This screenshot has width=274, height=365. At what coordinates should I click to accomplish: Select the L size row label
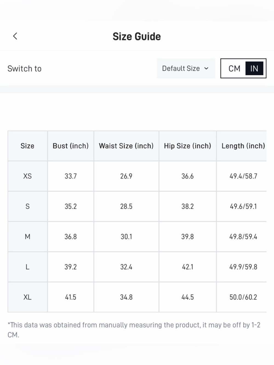[27, 267]
